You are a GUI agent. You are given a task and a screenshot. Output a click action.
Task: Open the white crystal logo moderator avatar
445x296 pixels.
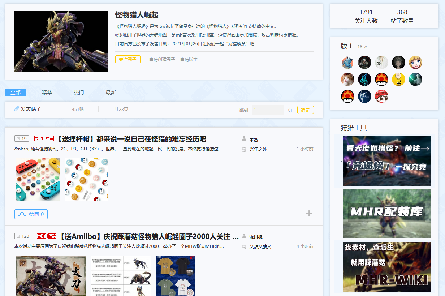[364, 96]
